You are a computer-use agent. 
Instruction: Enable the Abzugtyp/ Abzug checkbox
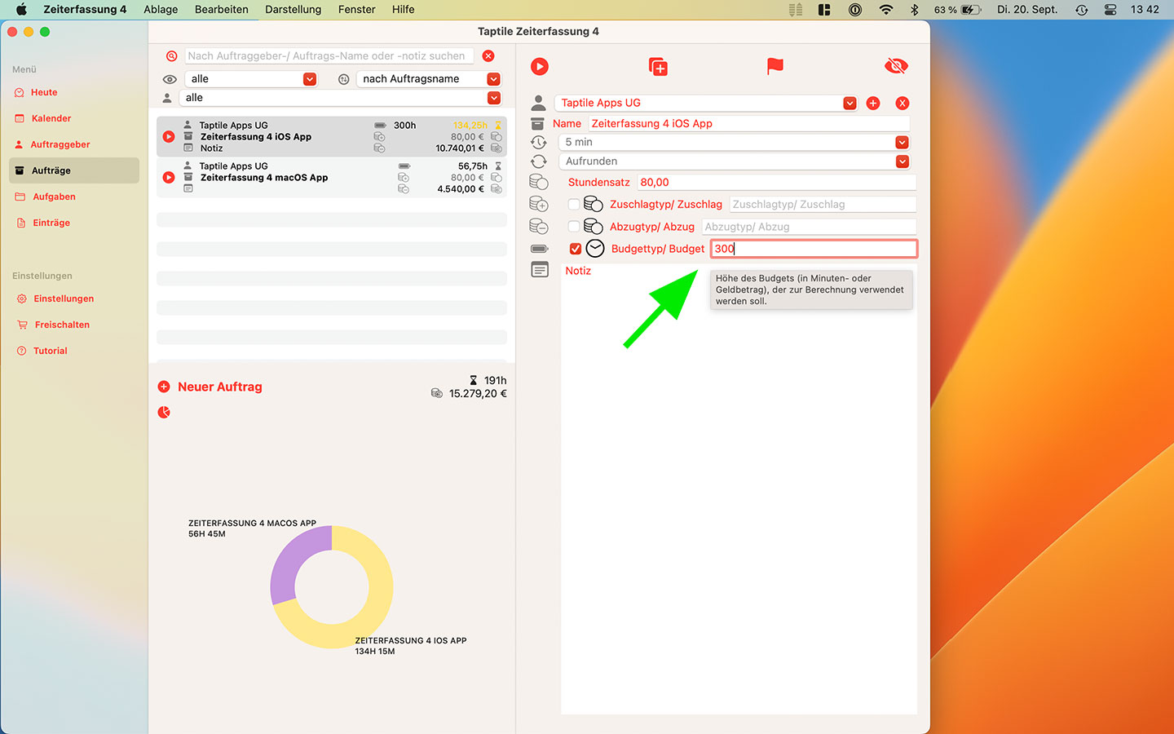574,227
